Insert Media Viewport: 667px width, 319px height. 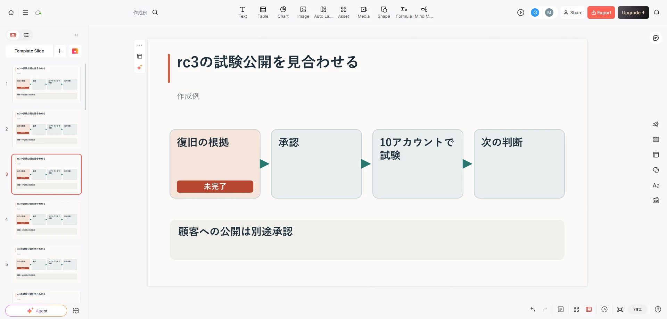coord(364,12)
